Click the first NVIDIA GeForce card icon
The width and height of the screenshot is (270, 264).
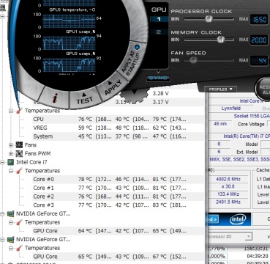(10, 213)
